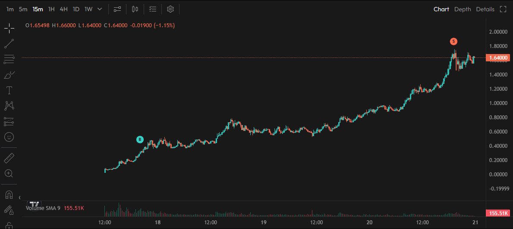Click the orange S sell marker
Image resolution: width=513 pixels, height=229 pixels.
[x=453, y=41]
